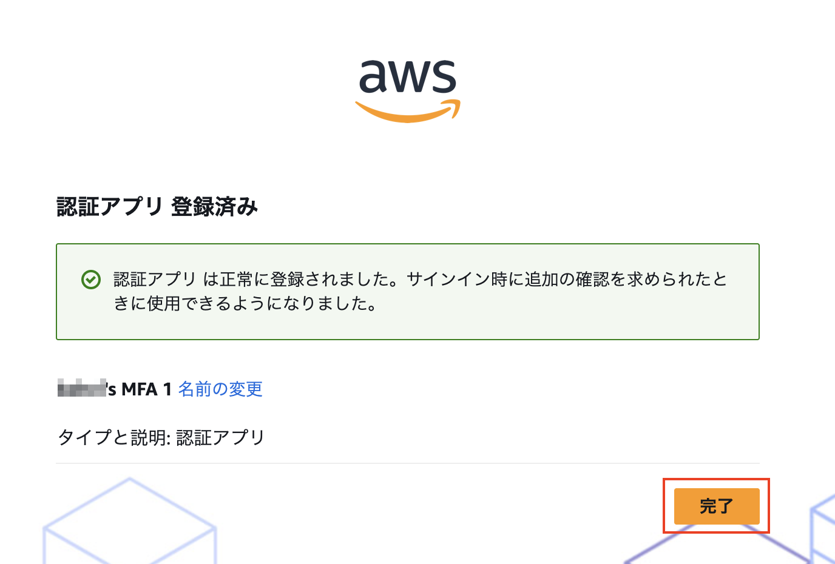This screenshot has width=835, height=564.
Task: Click the 認証アプリ 登録済み page heading
Action: [x=157, y=206]
